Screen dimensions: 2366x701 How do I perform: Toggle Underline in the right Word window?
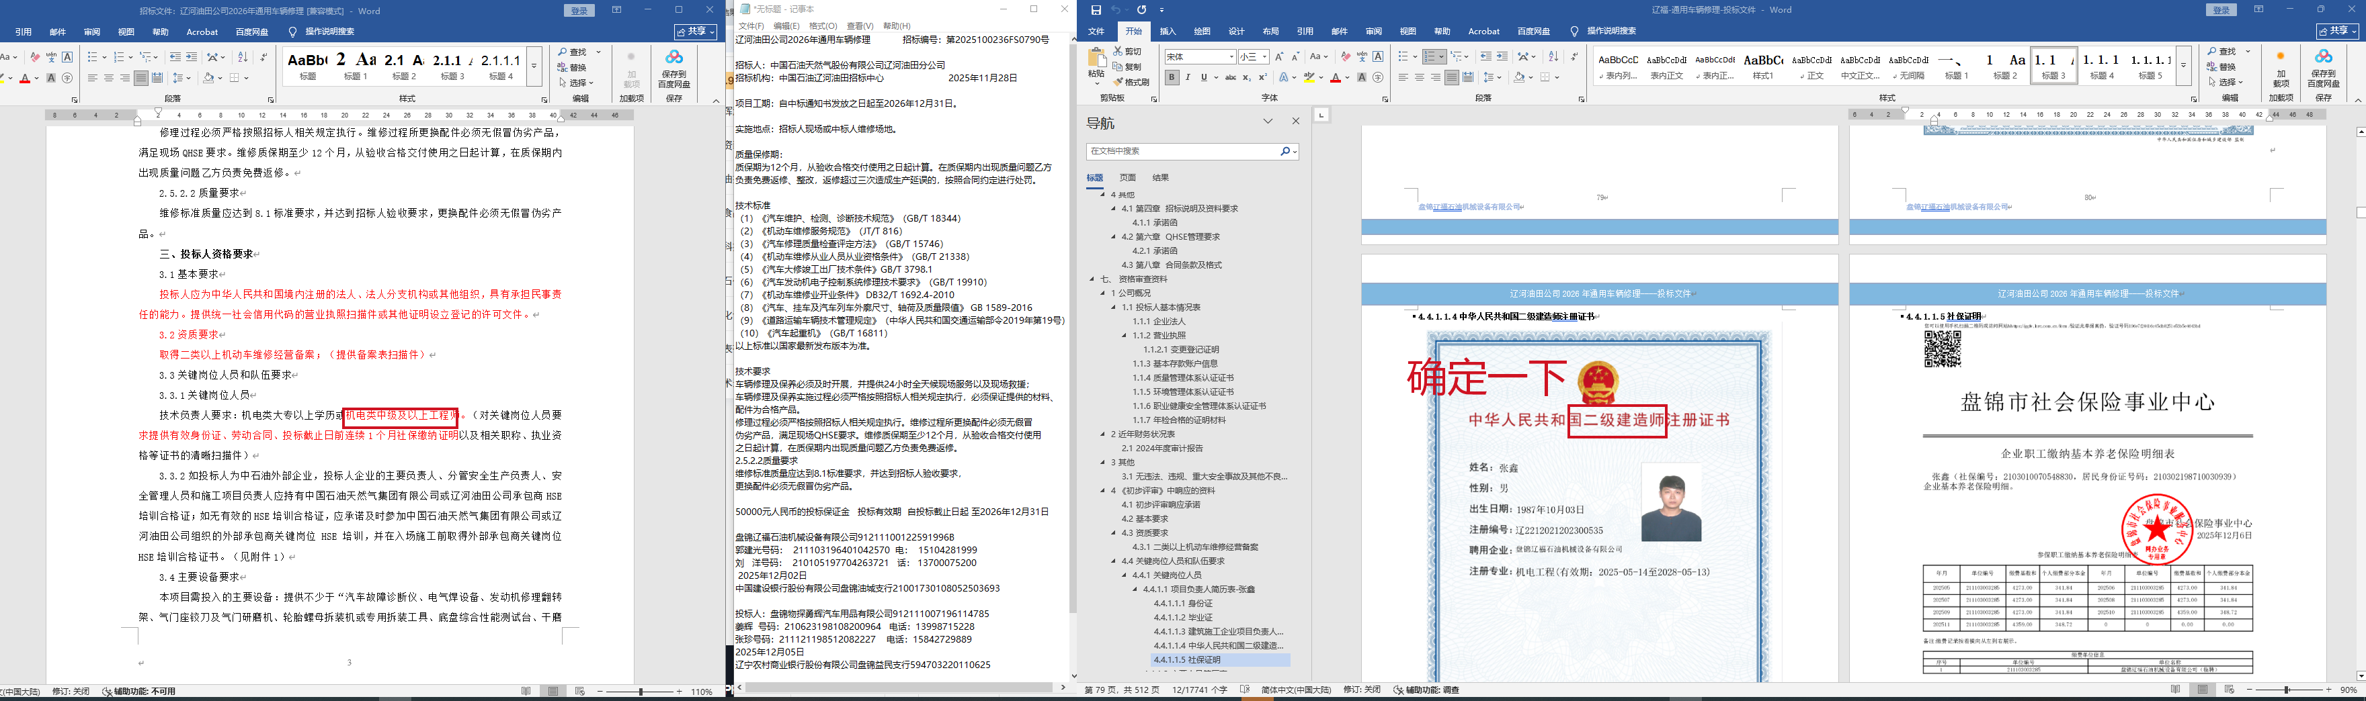click(1204, 78)
